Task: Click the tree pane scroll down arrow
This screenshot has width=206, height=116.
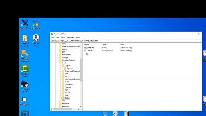Action: (x=81, y=107)
